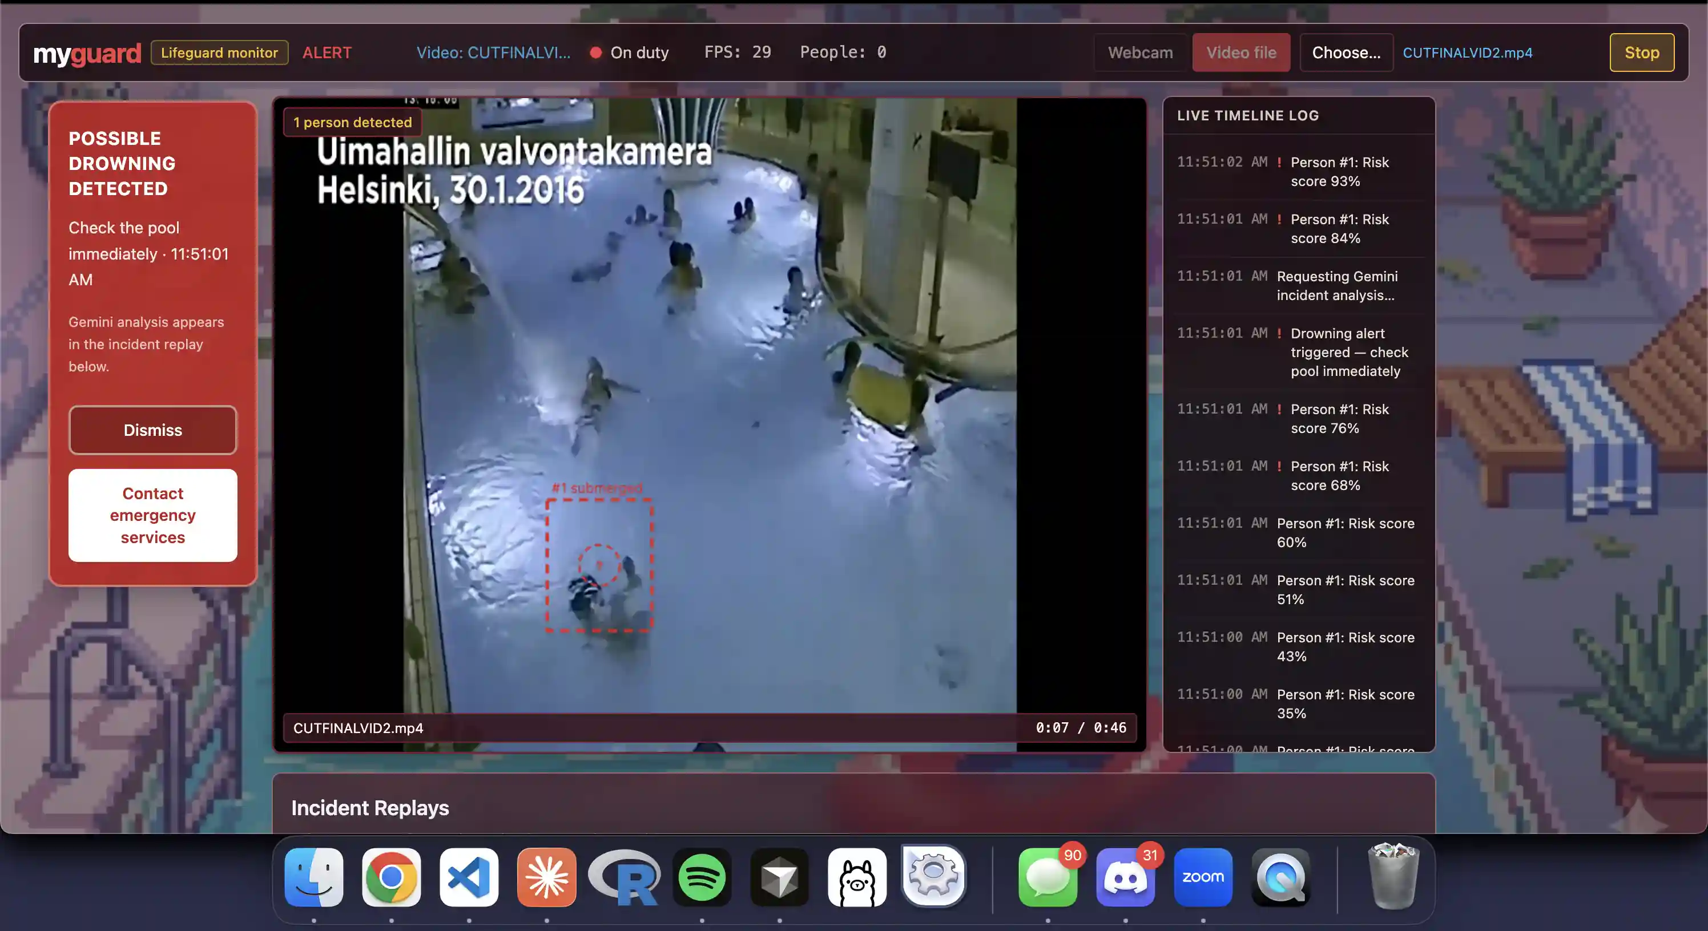Open the Trash in dock

click(1393, 877)
